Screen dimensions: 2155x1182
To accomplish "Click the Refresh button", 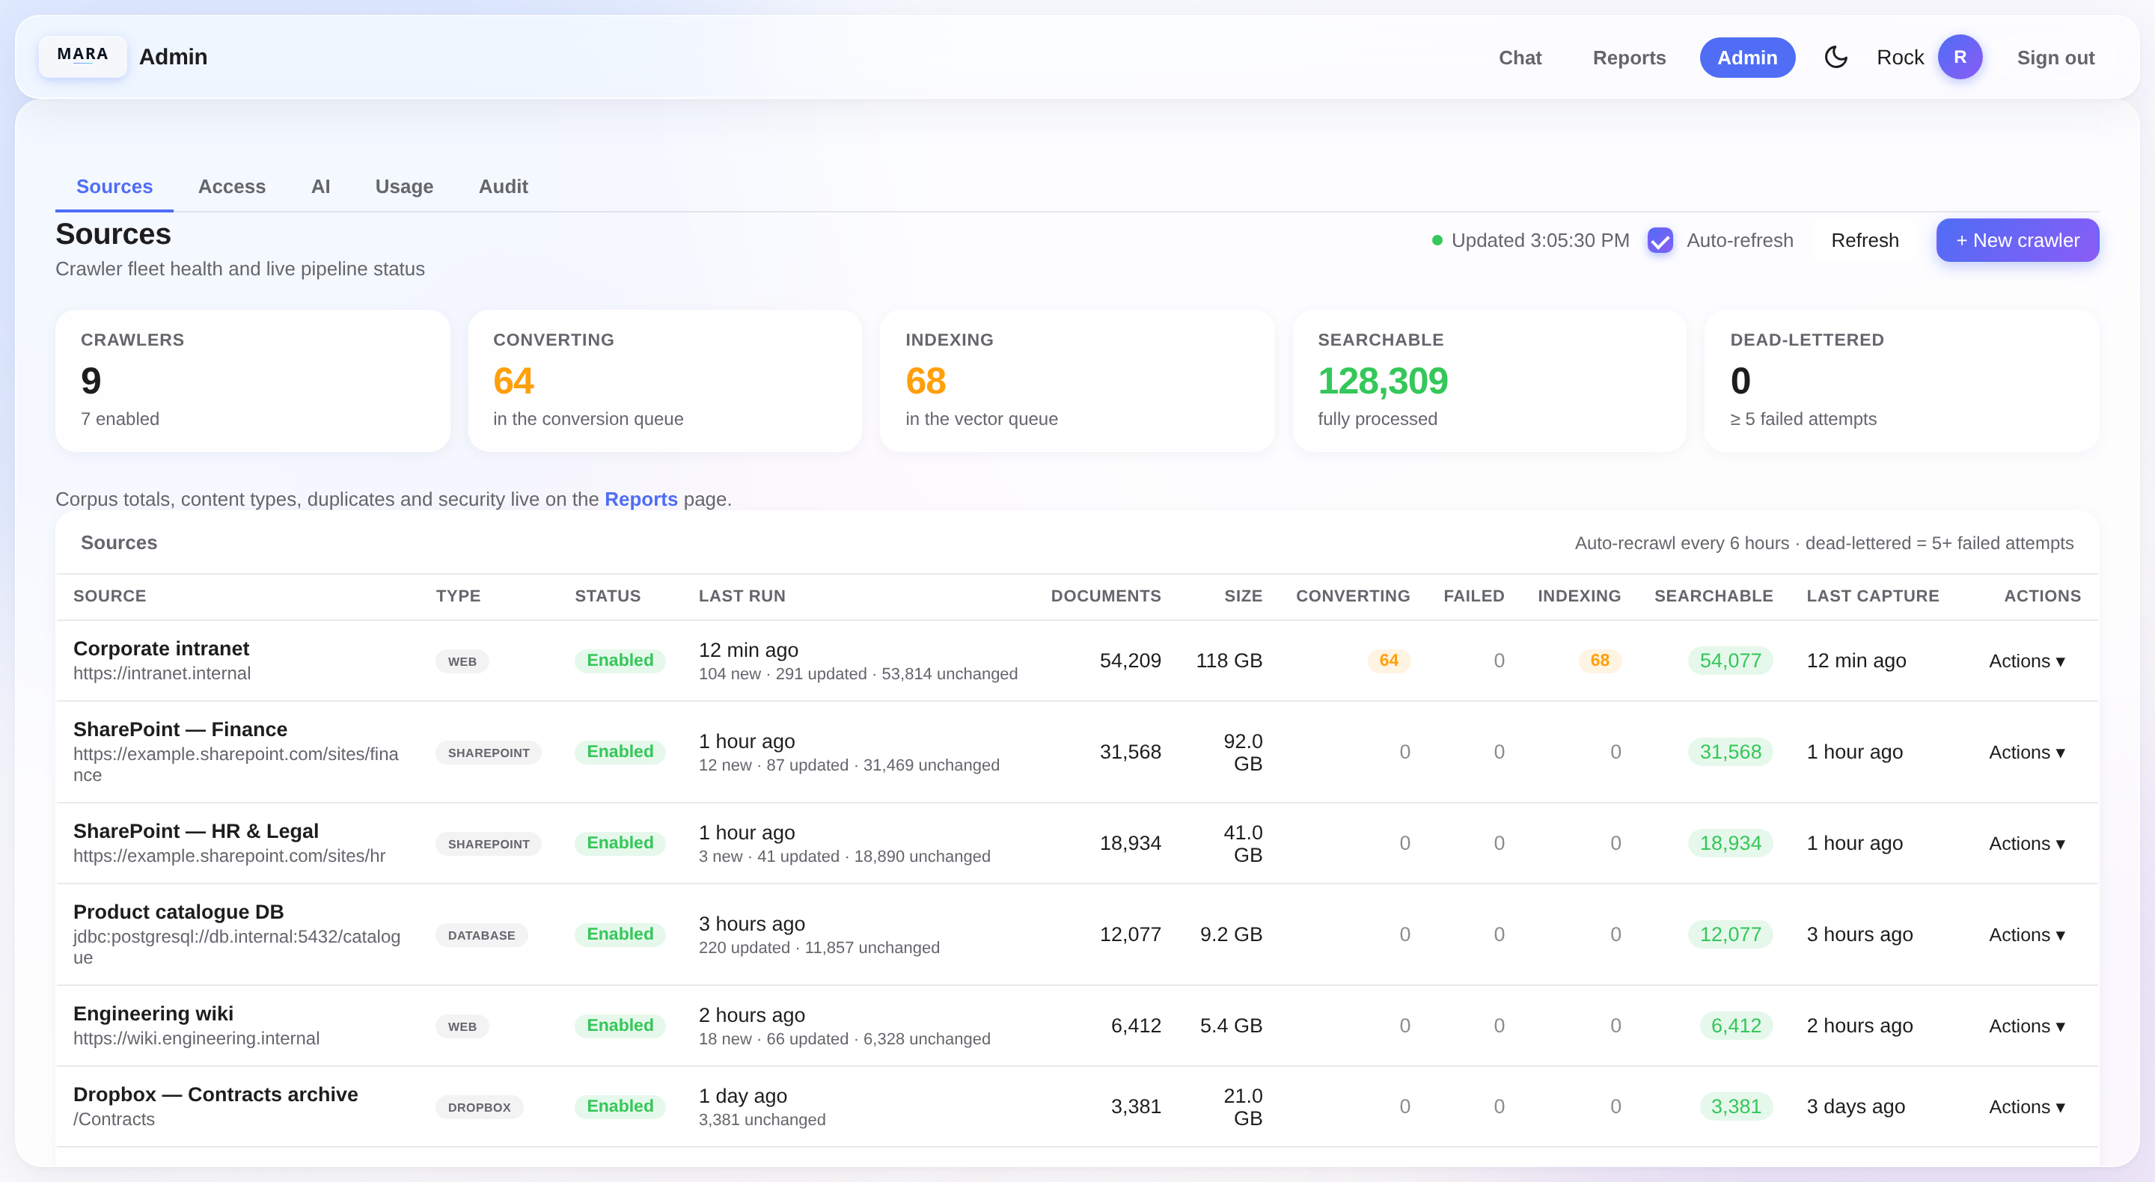I will [1865, 241].
